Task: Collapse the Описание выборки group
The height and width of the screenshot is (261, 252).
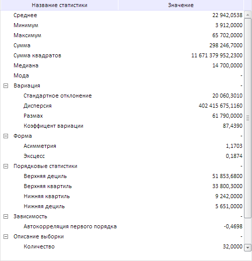Action: pos(6,237)
